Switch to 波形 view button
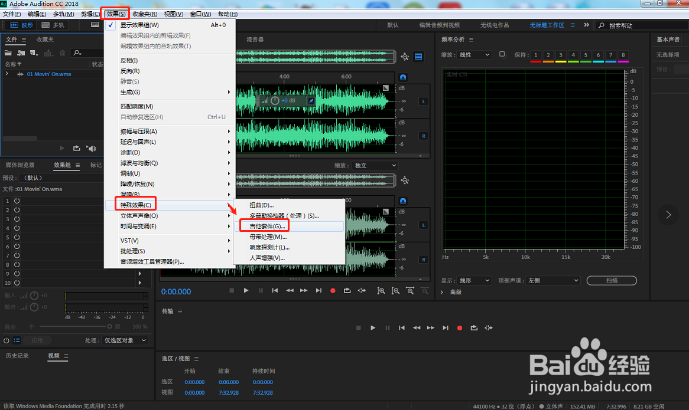 point(21,25)
